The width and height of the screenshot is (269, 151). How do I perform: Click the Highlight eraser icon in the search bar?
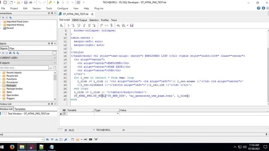click(66, 139)
